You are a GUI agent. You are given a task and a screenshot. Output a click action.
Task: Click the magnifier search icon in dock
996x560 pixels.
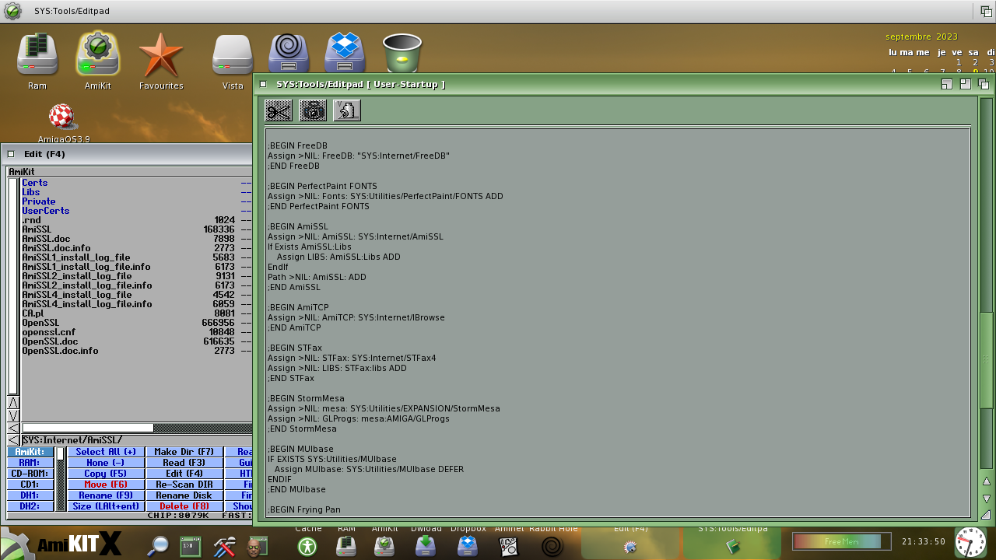158,546
